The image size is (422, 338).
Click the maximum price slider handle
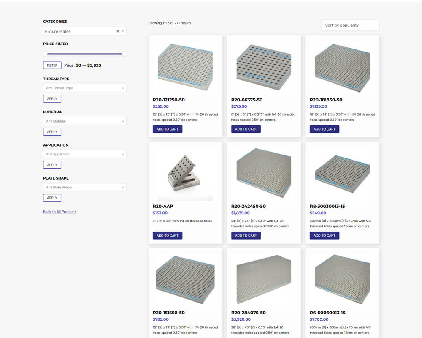(124, 54)
